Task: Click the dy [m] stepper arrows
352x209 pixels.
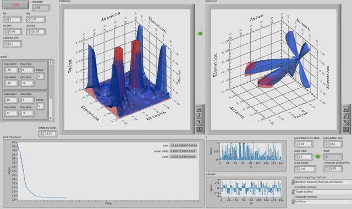Action: (29, 31)
